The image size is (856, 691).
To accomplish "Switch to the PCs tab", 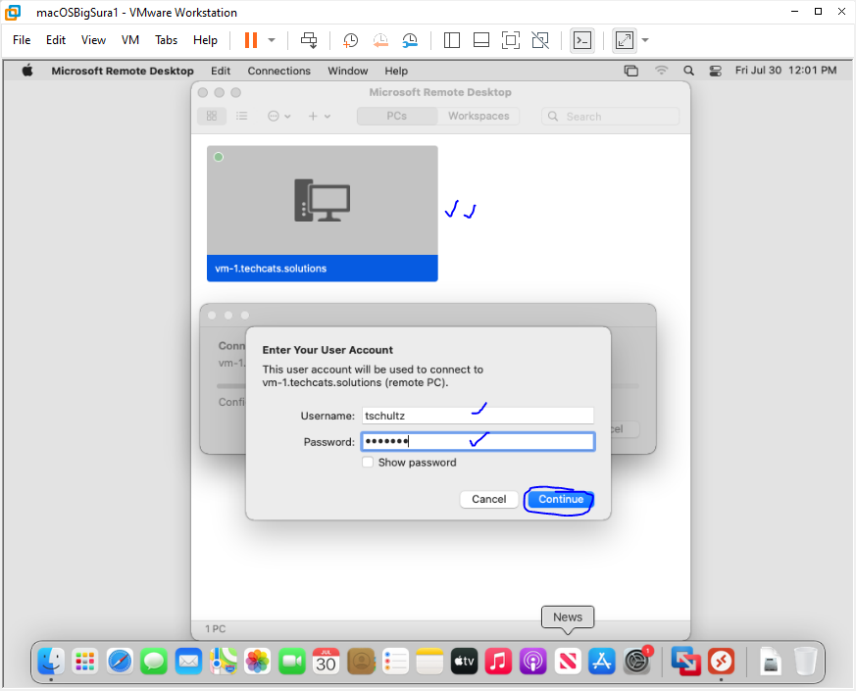I will click(x=397, y=116).
